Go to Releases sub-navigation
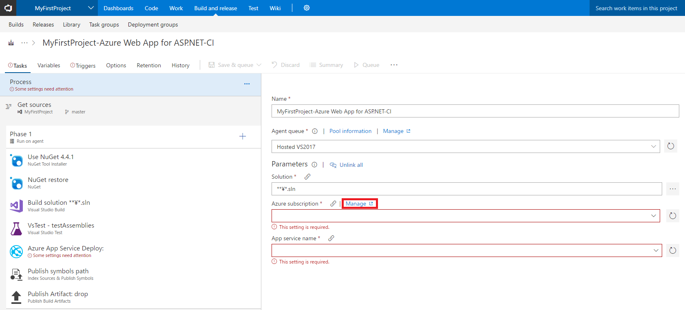The image size is (685, 310). 43,24
